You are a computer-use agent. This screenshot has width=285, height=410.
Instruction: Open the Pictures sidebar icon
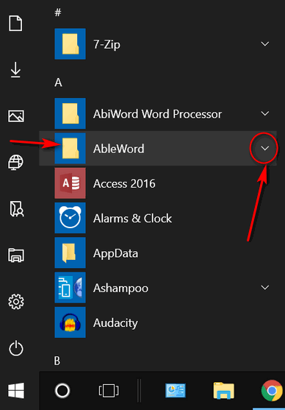click(x=16, y=116)
